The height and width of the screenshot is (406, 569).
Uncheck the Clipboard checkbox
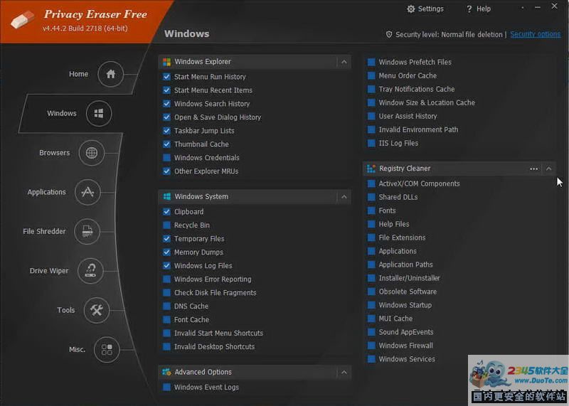point(166,212)
